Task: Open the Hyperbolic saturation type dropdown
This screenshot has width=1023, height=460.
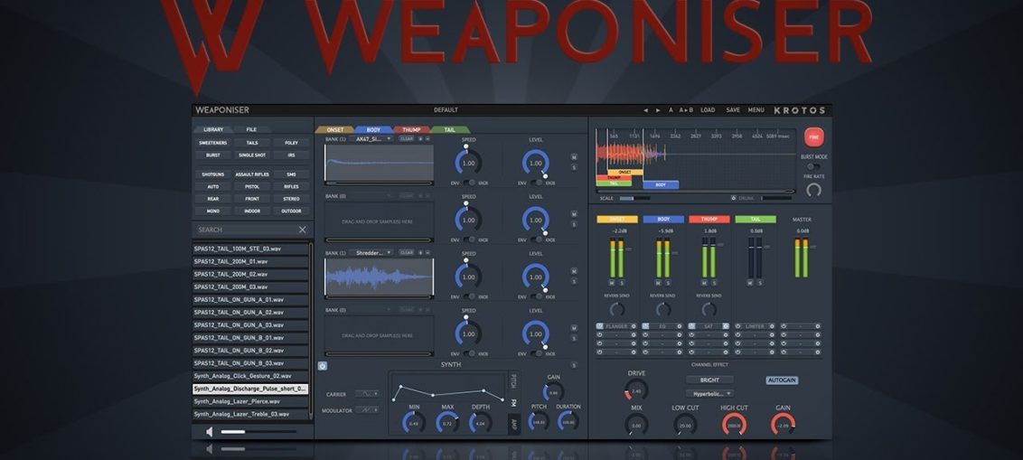Action: [x=709, y=394]
